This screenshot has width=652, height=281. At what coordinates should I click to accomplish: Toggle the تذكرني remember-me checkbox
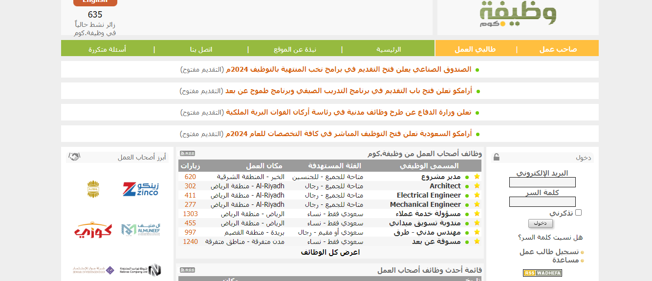[x=579, y=213]
